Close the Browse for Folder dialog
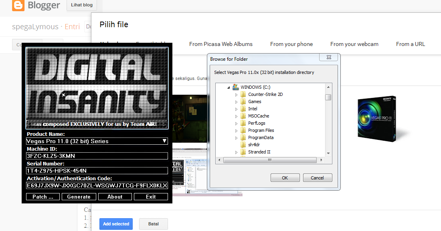 [329, 57]
